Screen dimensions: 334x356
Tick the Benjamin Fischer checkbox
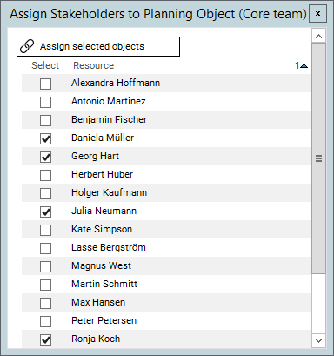coord(45,120)
